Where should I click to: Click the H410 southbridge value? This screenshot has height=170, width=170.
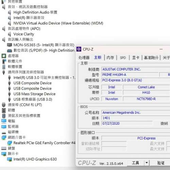[x=146, y=92]
